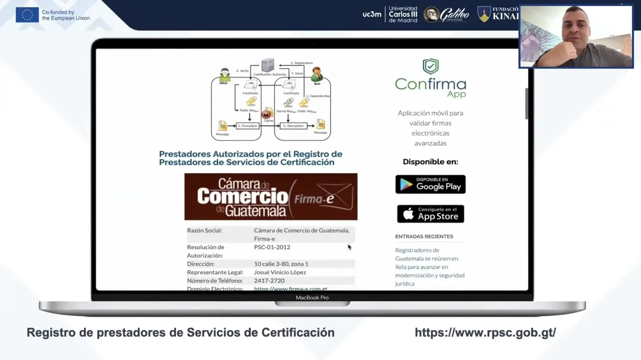Click the Dirección label

point(200,264)
